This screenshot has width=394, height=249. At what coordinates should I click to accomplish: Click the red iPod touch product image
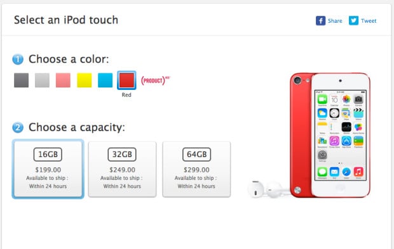[330, 136]
